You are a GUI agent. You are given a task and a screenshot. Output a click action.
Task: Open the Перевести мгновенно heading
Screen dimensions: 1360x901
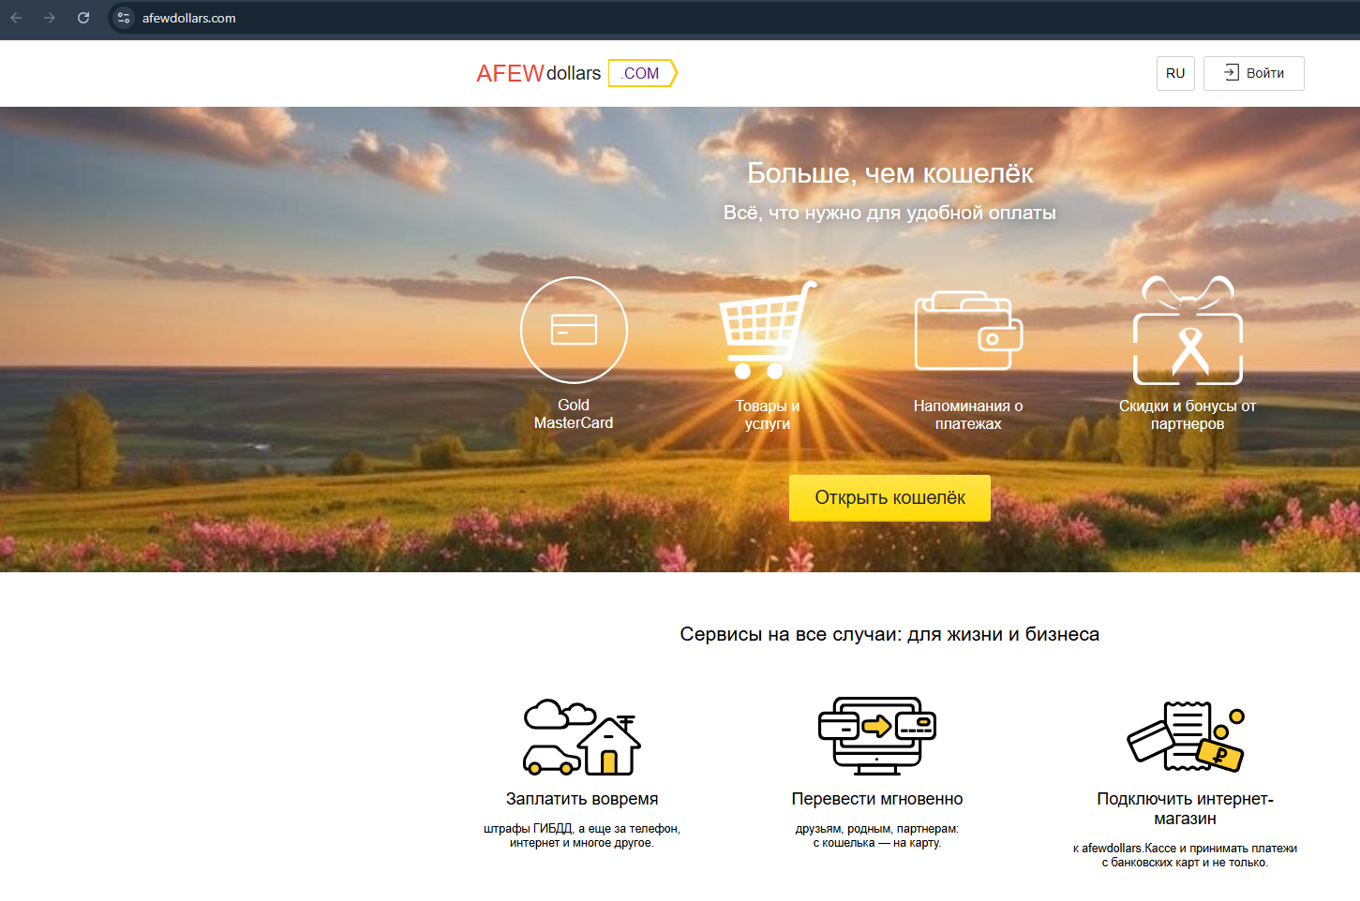point(877,799)
